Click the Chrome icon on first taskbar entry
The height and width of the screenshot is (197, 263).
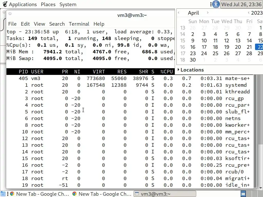click(x=12, y=194)
